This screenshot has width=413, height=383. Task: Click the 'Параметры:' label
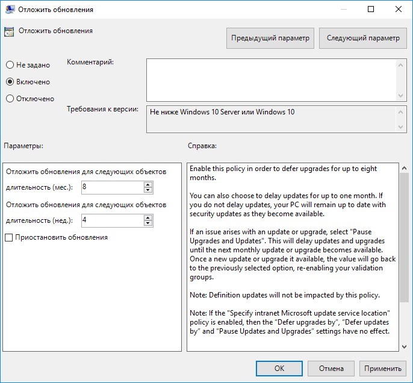point(23,146)
